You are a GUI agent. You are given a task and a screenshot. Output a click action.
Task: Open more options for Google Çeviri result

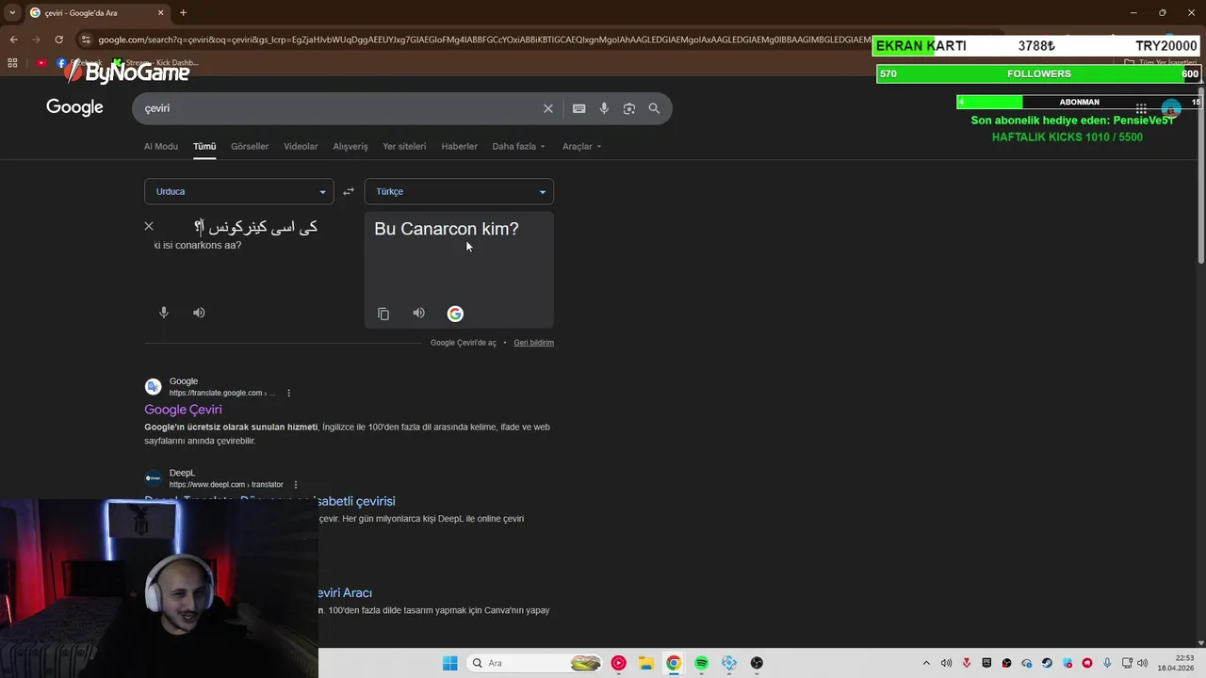tap(288, 393)
